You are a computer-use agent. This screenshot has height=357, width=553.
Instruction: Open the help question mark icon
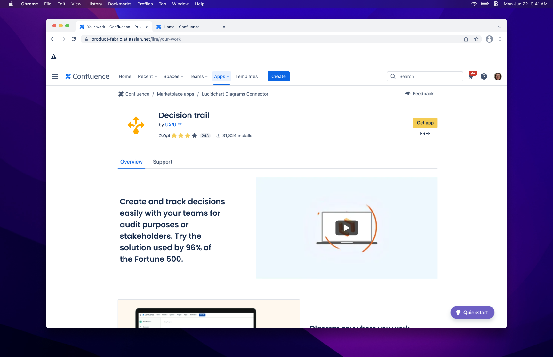[484, 76]
